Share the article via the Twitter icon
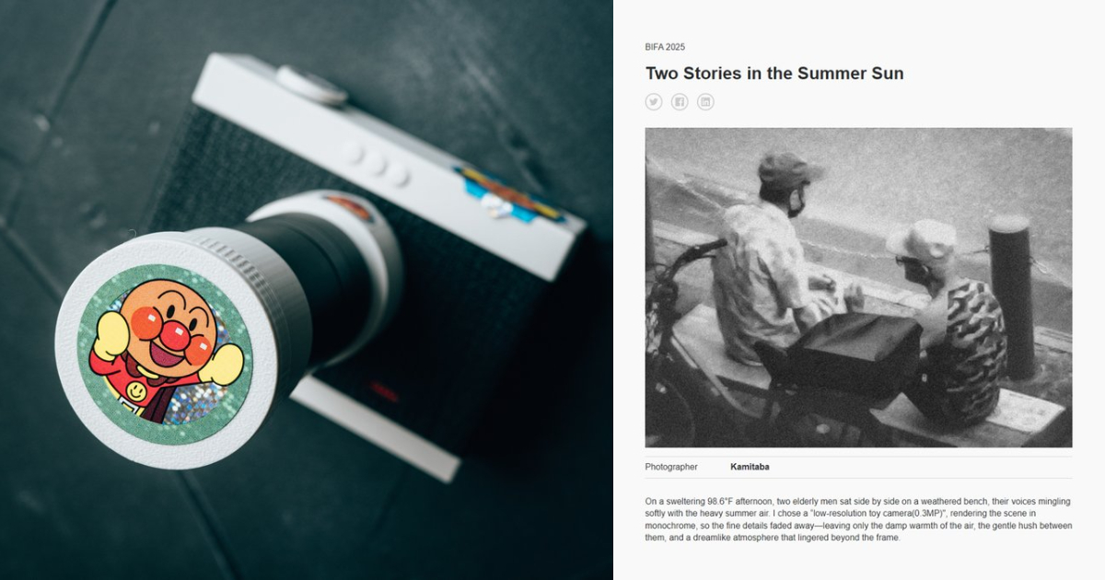1105x580 pixels. click(x=654, y=102)
